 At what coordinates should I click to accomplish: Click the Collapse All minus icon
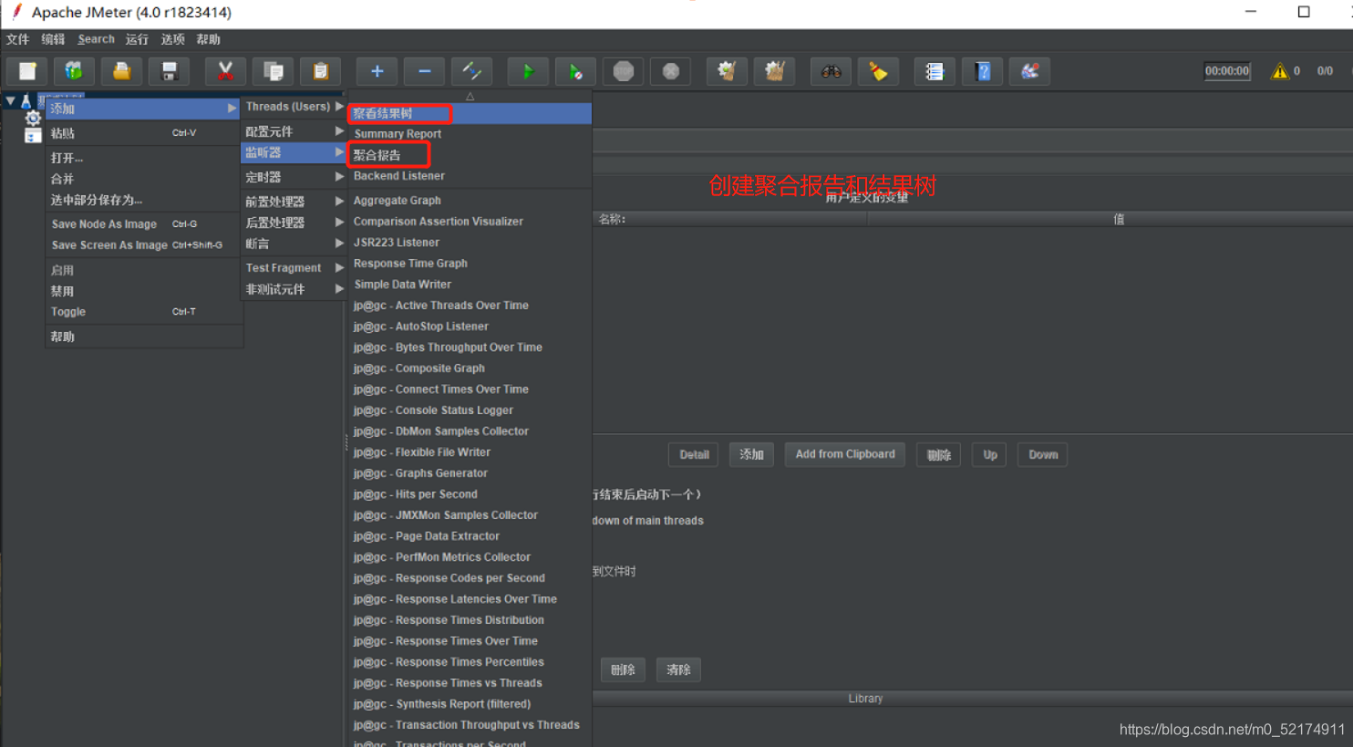[x=424, y=71]
